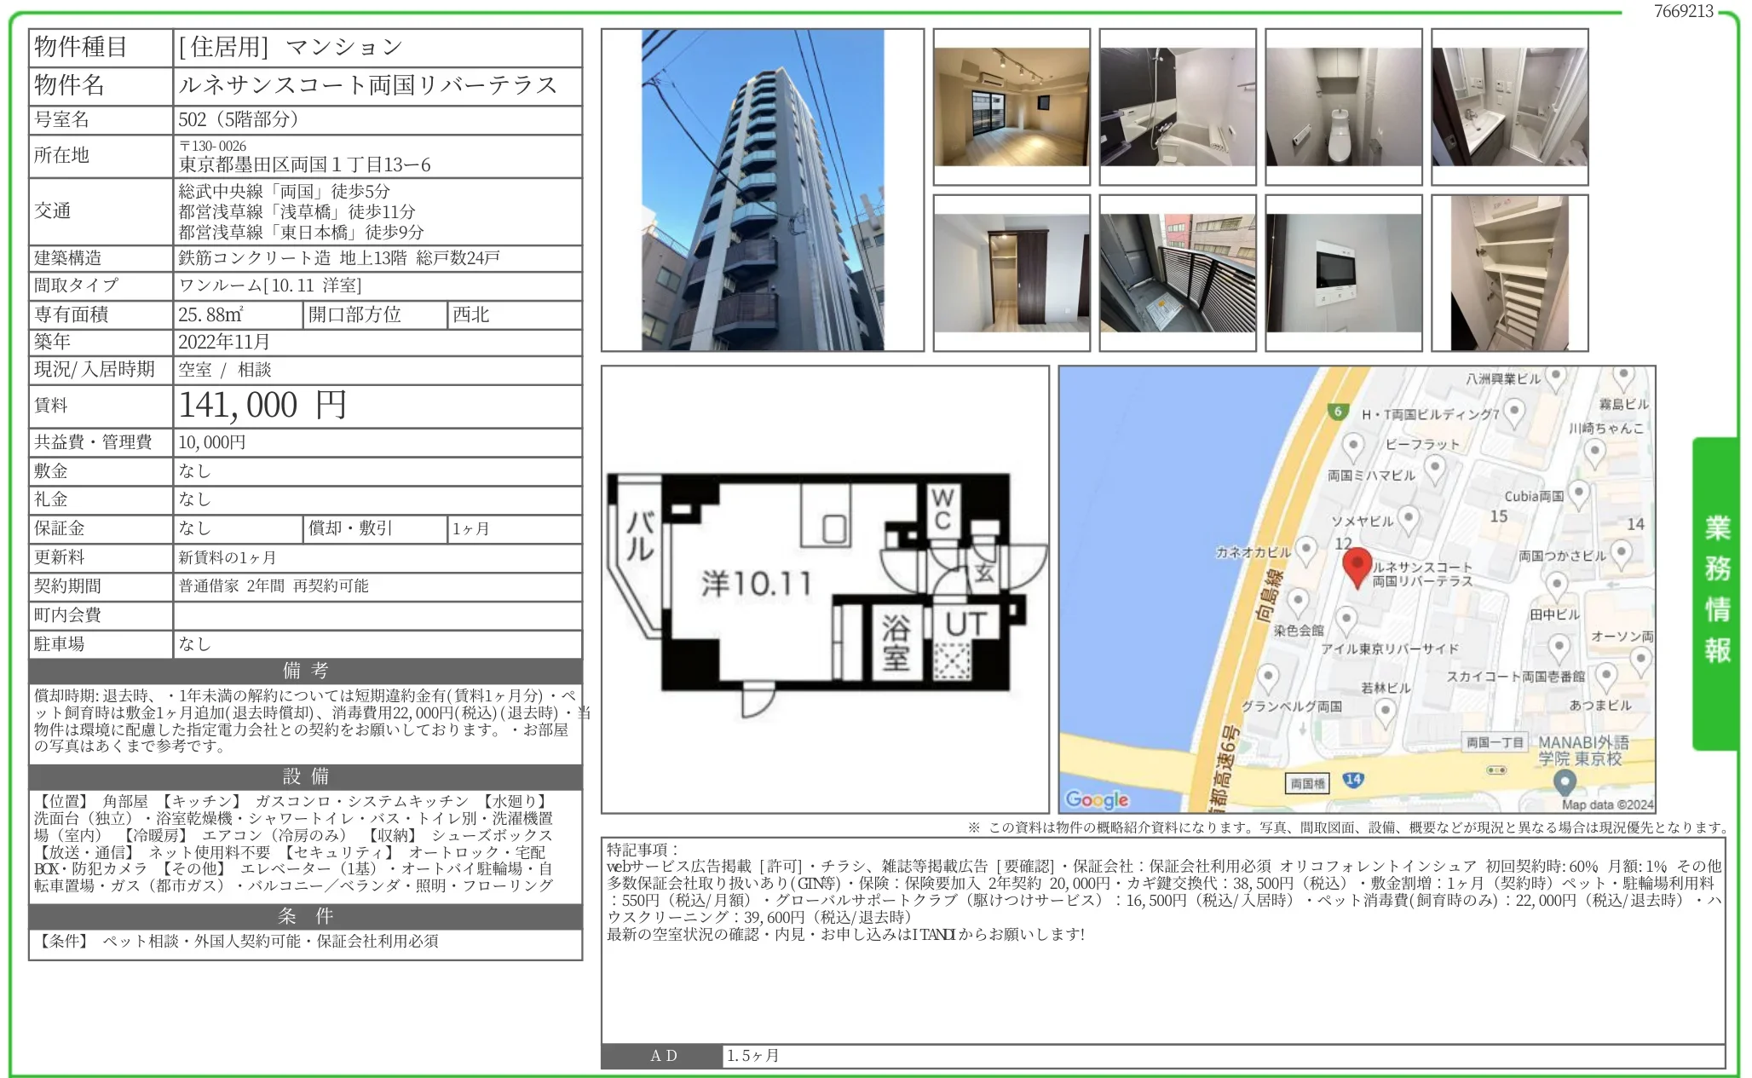
Task: Click the 両国橋 label on map
Action: tap(1307, 783)
